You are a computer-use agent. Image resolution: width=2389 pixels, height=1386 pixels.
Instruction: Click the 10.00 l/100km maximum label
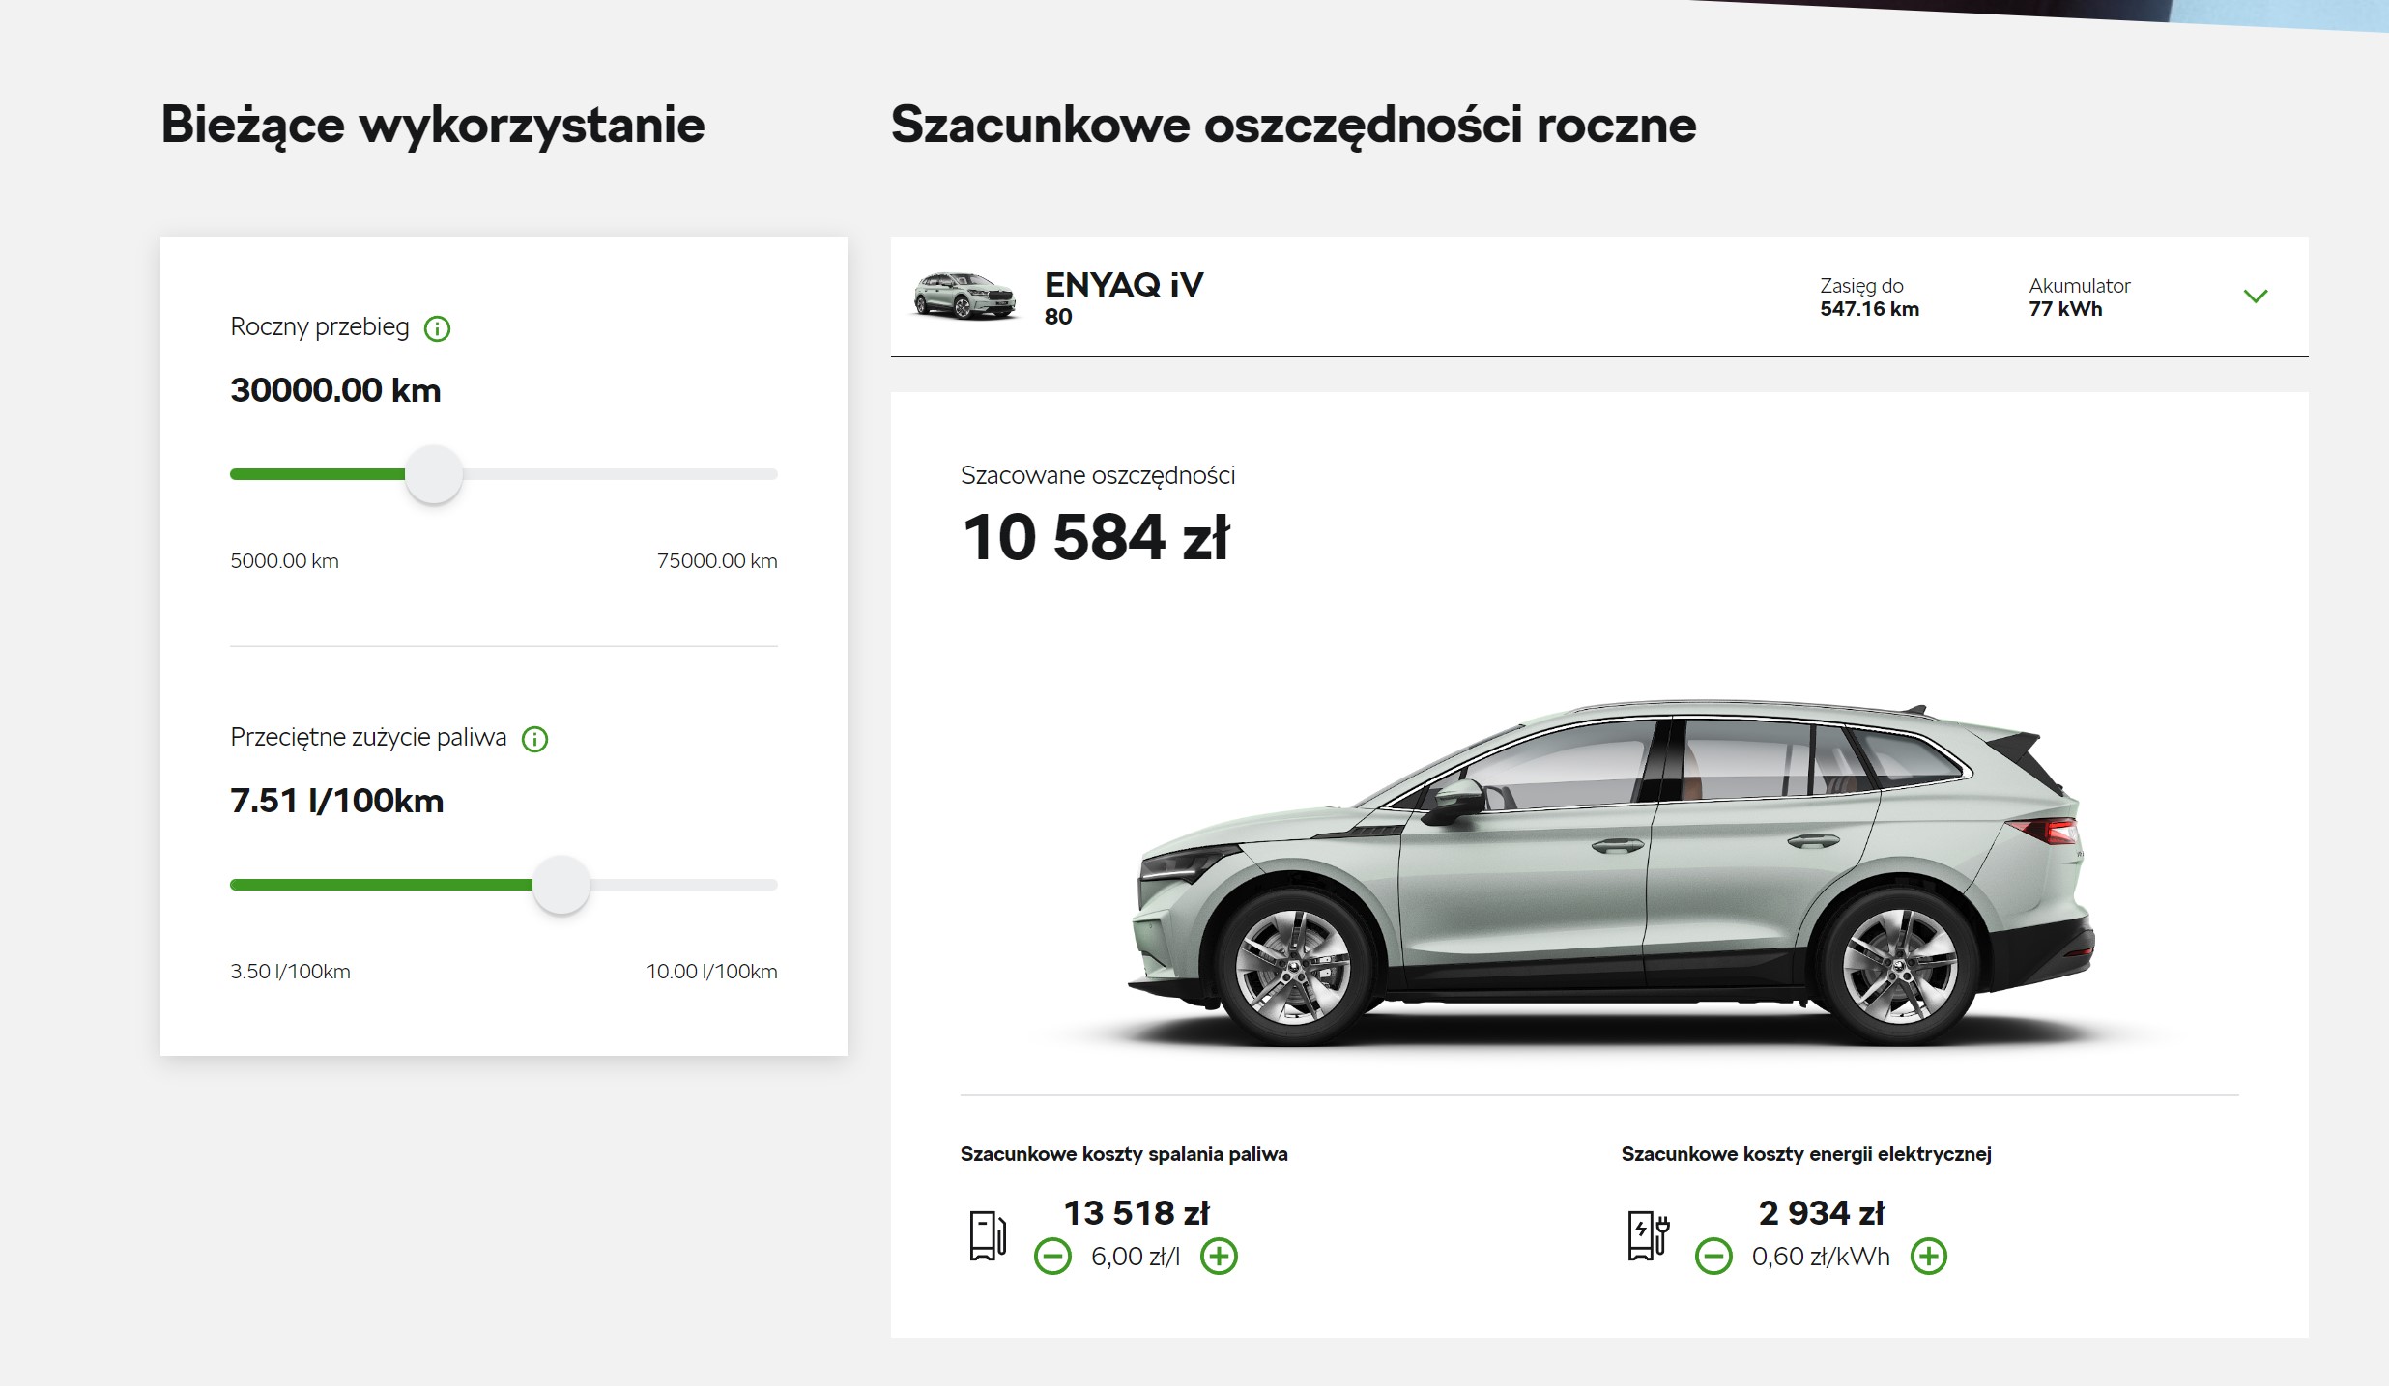(711, 972)
